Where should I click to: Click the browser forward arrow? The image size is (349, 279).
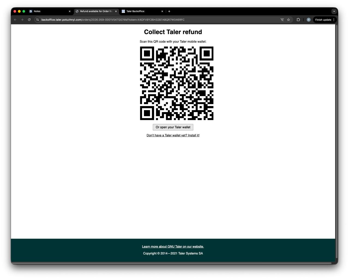[x=22, y=20]
